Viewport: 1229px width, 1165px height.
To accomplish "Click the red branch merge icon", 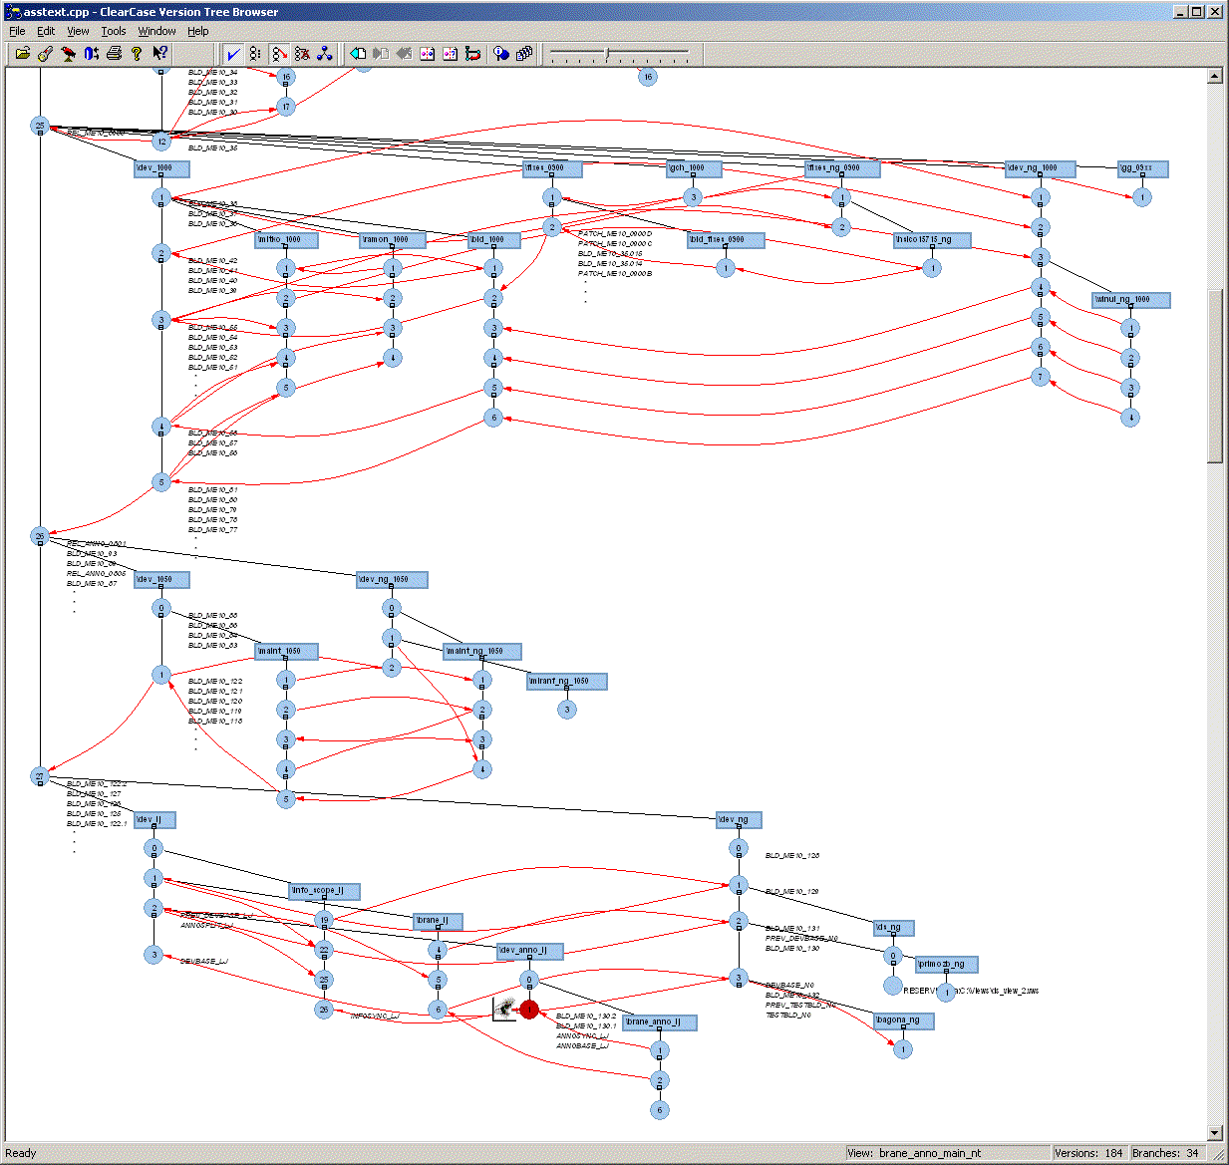I will (472, 54).
